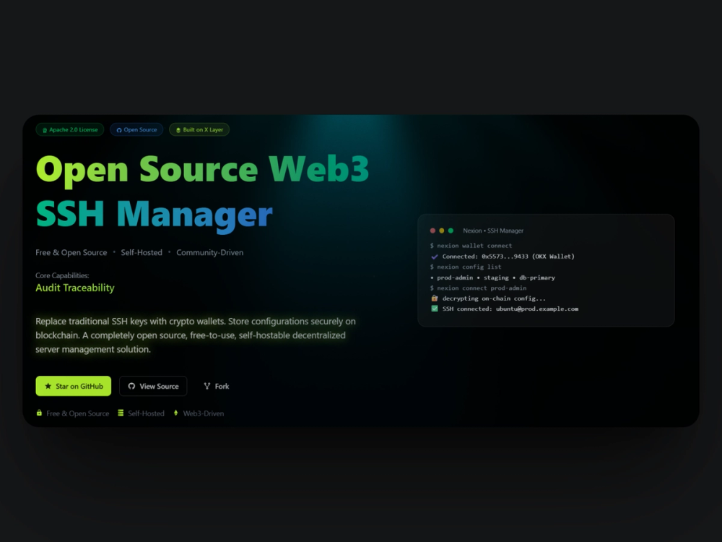Click the fork branch icon beside Fork
The width and height of the screenshot is (722, 542).
207,386
